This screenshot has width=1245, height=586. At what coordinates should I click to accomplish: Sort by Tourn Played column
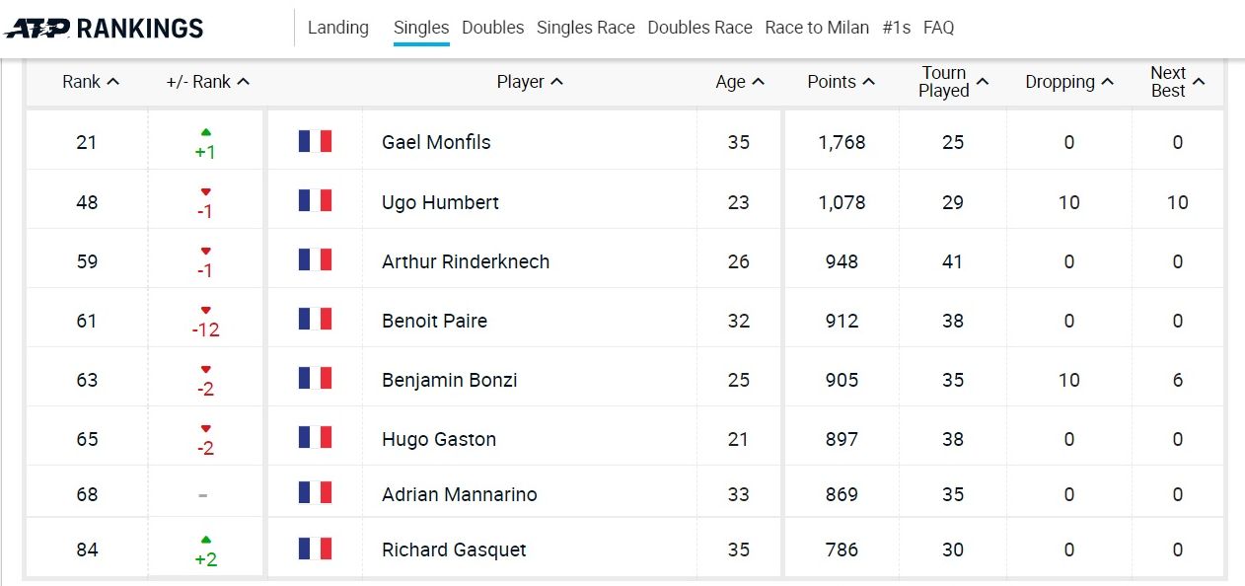click(x=953, y=82)
